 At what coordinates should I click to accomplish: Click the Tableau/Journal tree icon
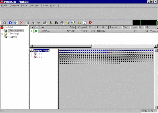[31, 51]
